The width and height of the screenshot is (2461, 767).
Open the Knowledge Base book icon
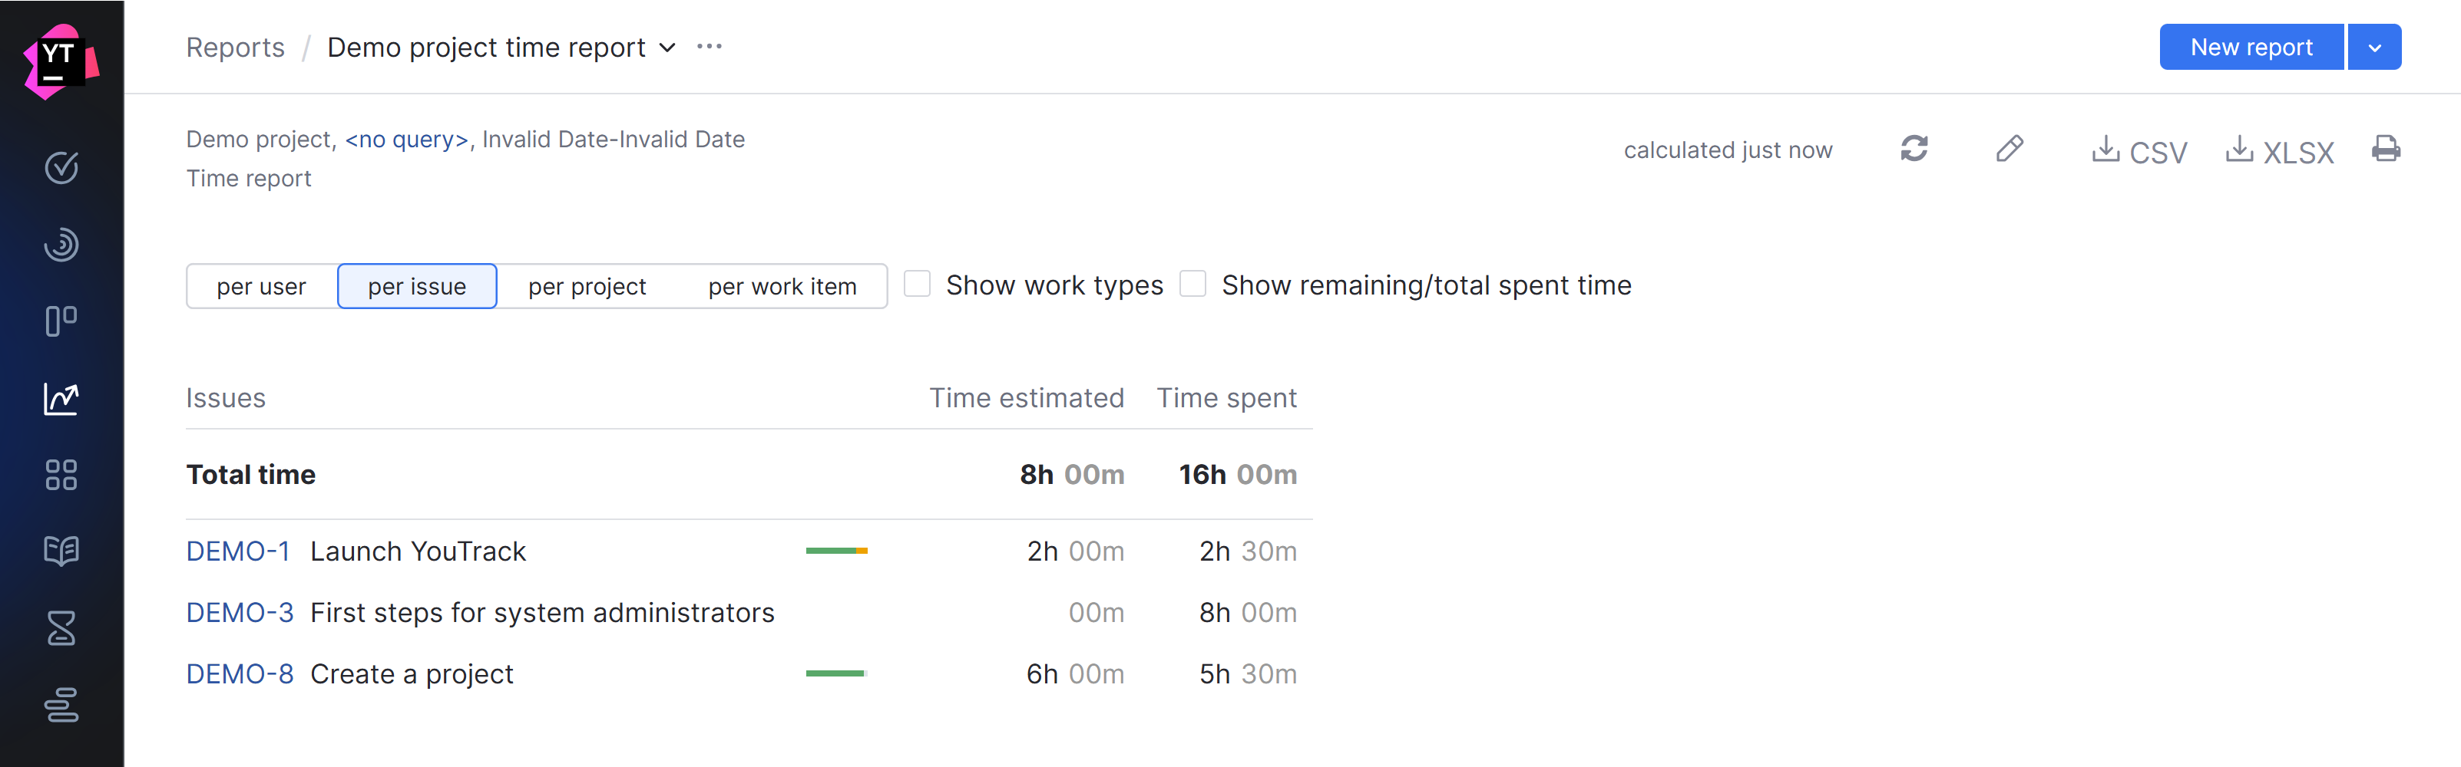pyautogui.click(x=61, y=551)
